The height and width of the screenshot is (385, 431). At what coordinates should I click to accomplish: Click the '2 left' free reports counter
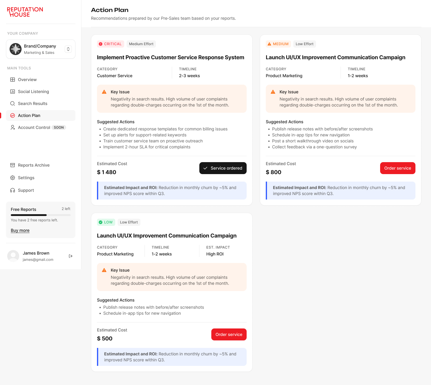pos(66,209)
